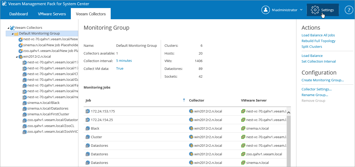Collapse the Veeam Collectors root node
Image resolution: width=355 pixels, height=167 pixels.
[x=8, y=28]
